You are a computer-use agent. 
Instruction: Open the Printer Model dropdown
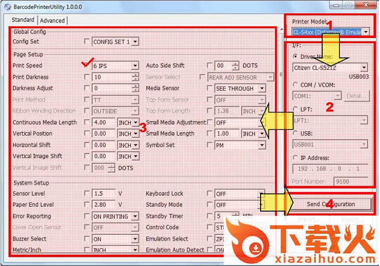(x=366, y=32)
